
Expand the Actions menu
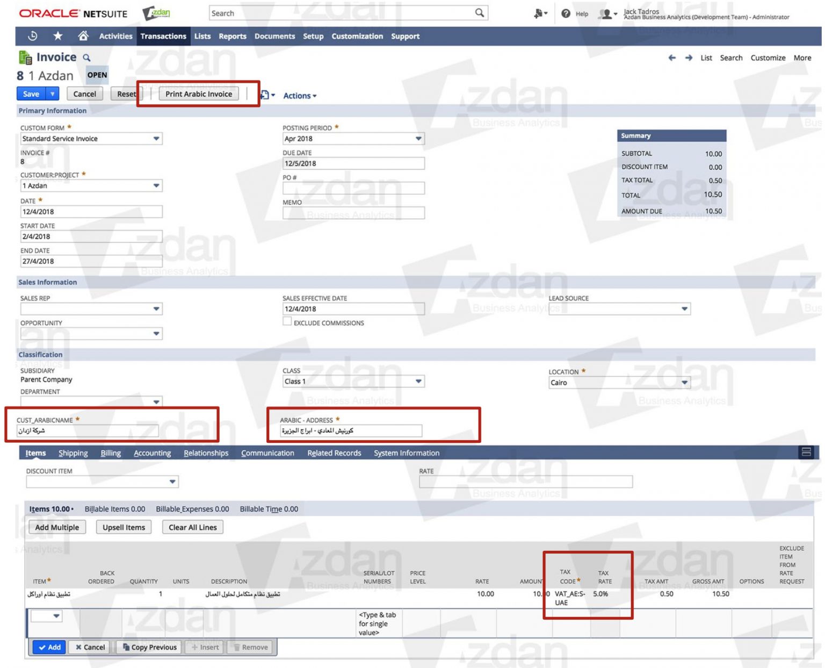tap(299, 96)
